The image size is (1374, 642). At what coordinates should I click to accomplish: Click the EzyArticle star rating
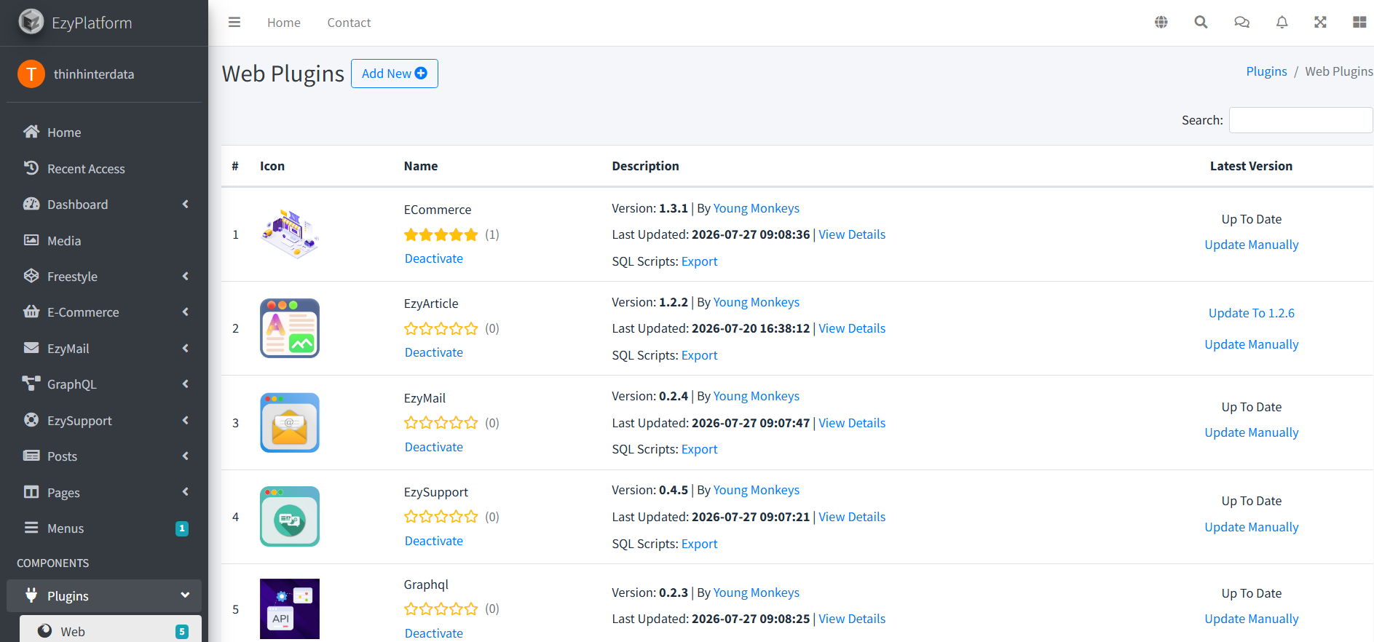pos(441,328)
